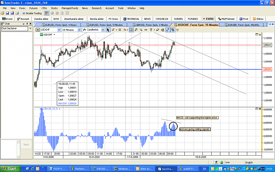Click the Home icon in top toolbar

point(62,13)
